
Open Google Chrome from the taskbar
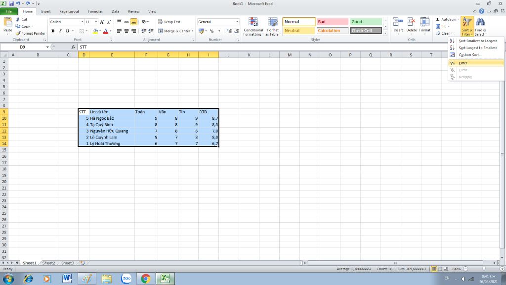(146, 278)
